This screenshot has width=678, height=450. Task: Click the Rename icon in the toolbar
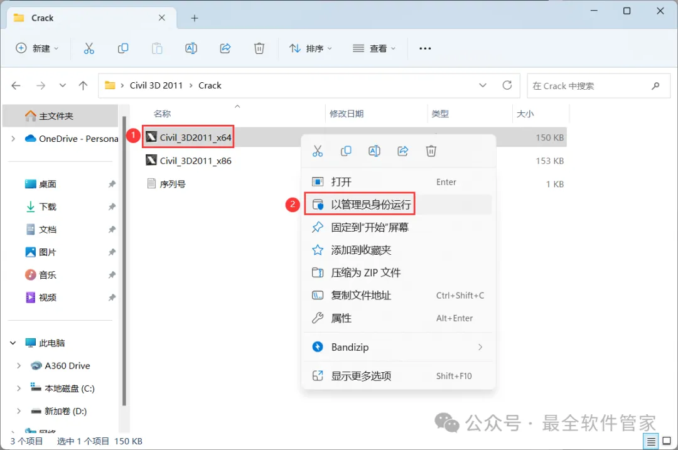(191, 48)
